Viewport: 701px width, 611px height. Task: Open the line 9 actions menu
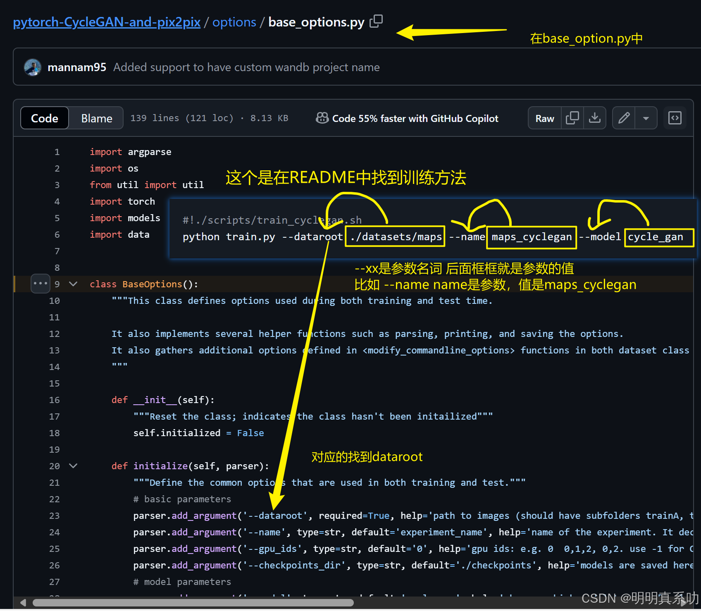pyautogui.click(x=41, y=284)
